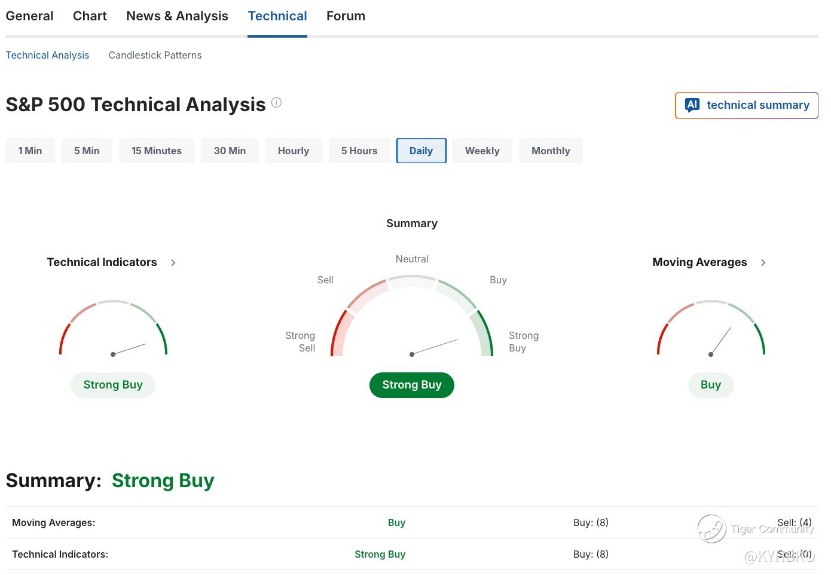Click the S&P 500 Technical Analysis title
Image resolution: width=831 pixels, height=575 pixels.
136,105
